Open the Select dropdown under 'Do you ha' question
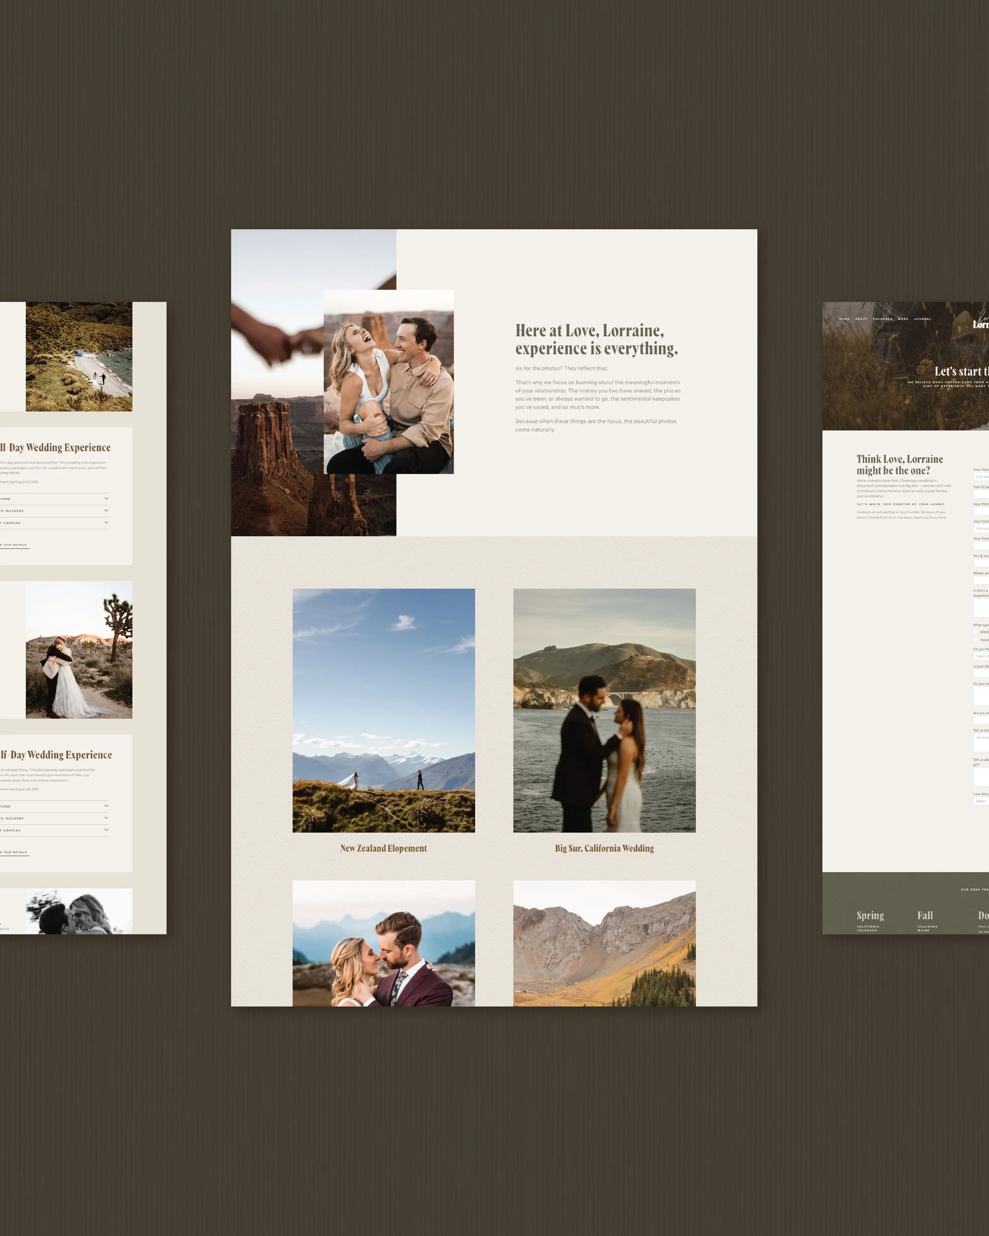Screen dimensions: 989x1236 pos(981,656)
